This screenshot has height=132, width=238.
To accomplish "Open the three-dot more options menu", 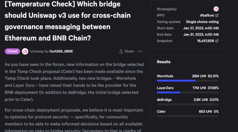I will (140, 51).
